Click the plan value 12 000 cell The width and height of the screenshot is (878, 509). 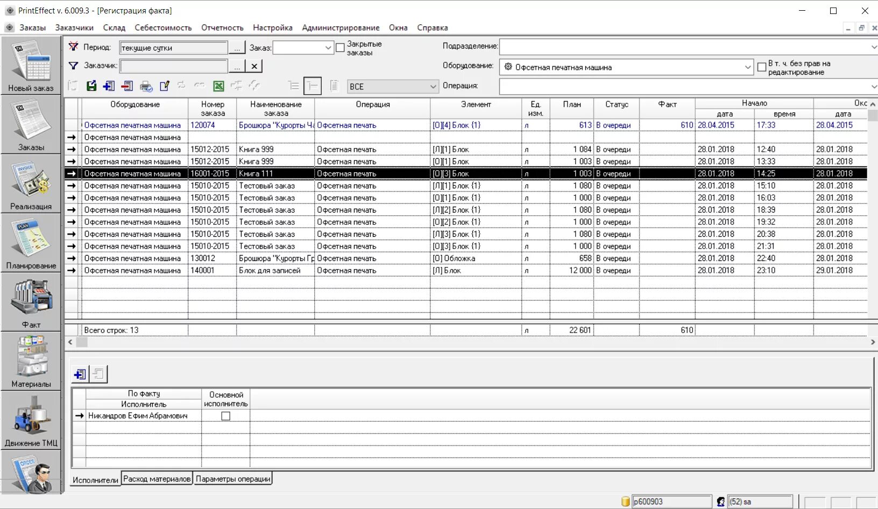coord(572,271)
